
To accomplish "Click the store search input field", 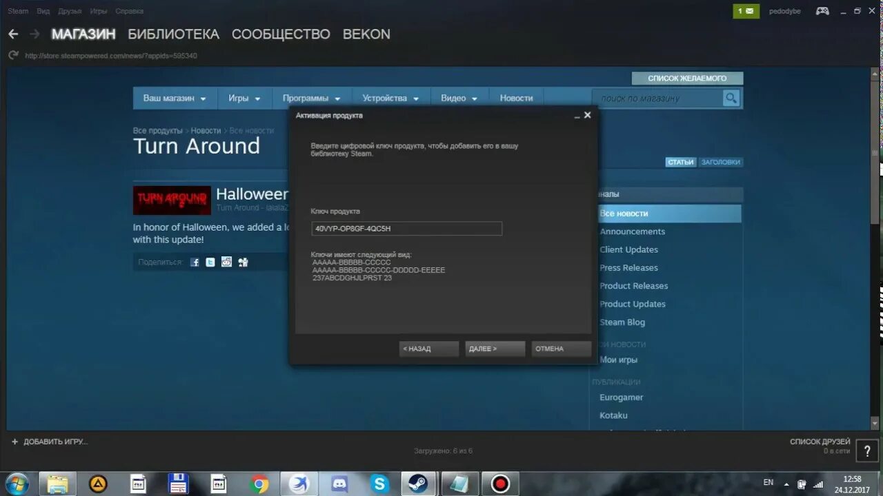I will 657,99.
